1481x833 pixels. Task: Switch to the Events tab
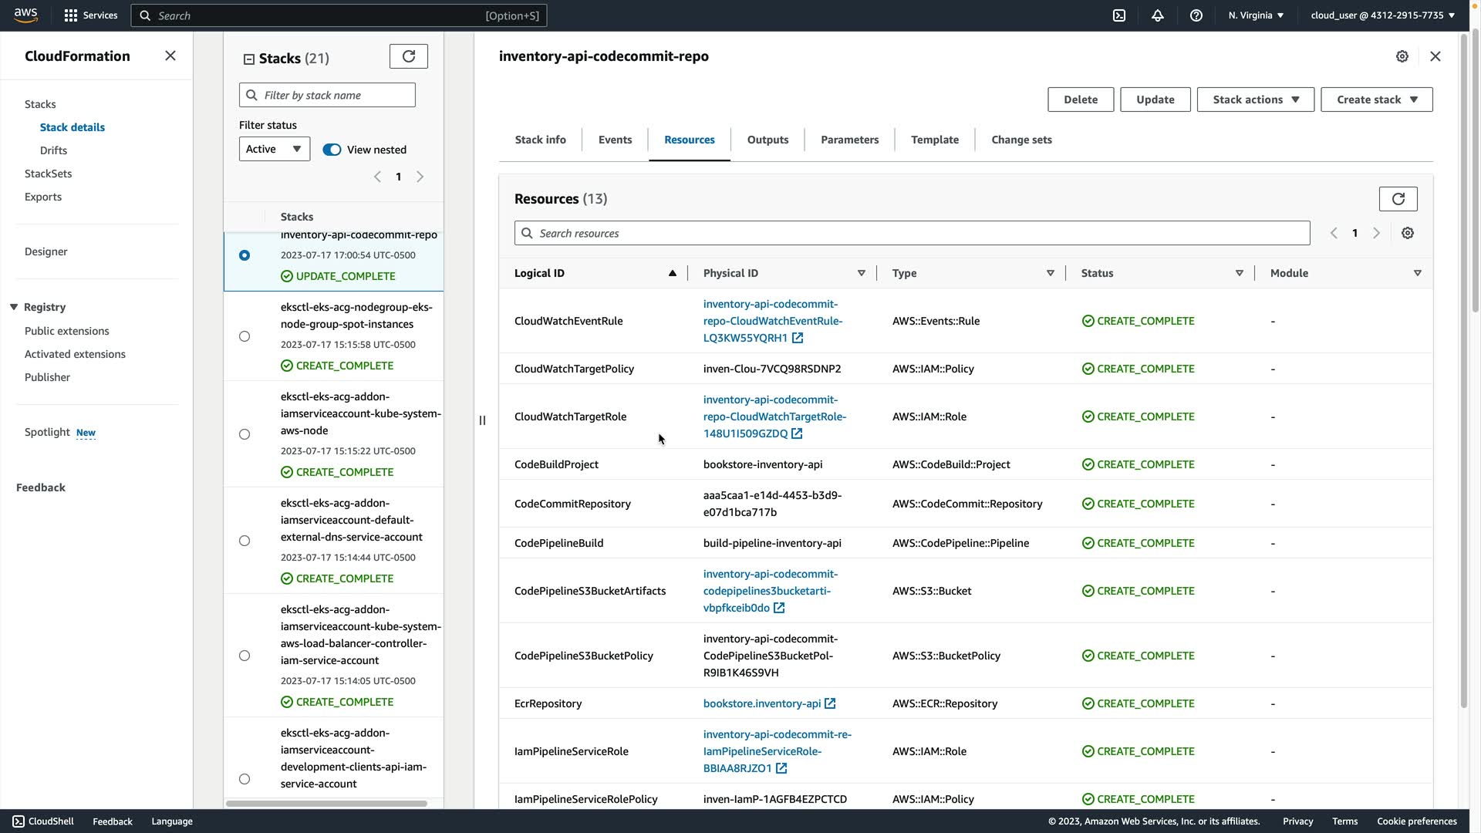click(615, 140)
